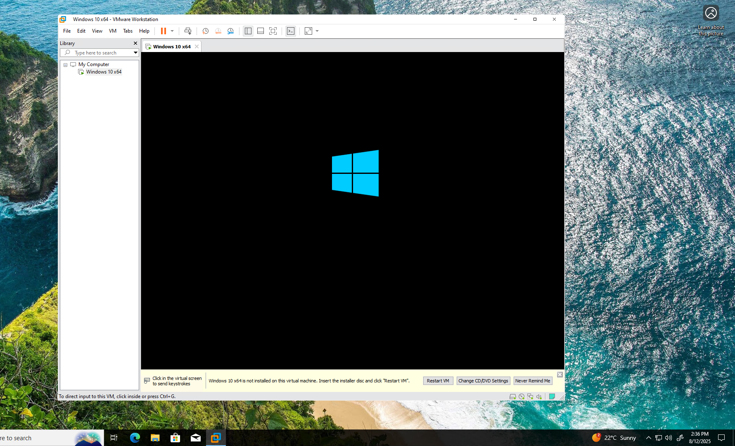Click the Suspend (pause) VM toolbar icon

click(164, 31)
